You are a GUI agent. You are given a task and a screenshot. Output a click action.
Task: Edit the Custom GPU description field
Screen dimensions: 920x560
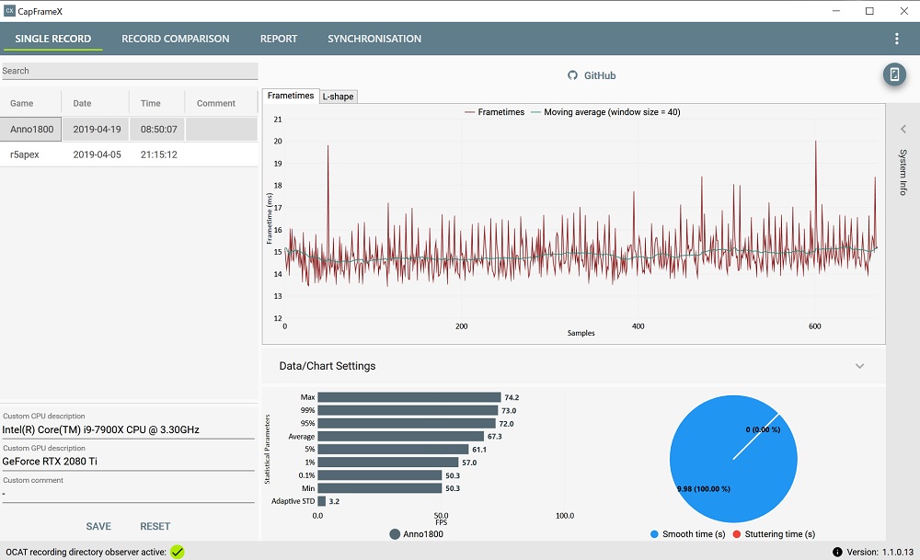point(128,462)
